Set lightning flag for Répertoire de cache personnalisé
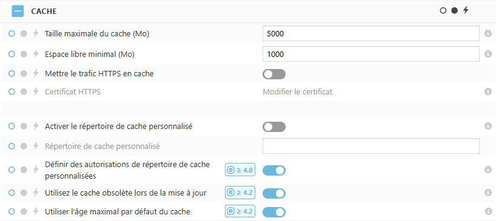The image size is (496, 221). click(x=36, y=146)
